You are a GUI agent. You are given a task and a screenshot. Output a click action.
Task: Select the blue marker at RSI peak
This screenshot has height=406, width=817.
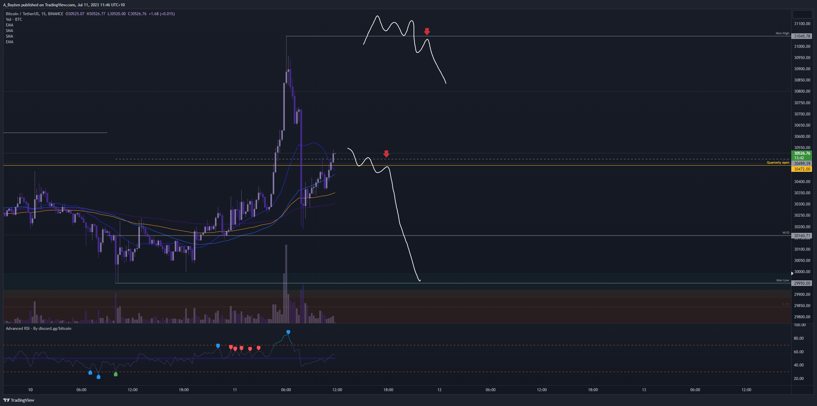point(288,332)
